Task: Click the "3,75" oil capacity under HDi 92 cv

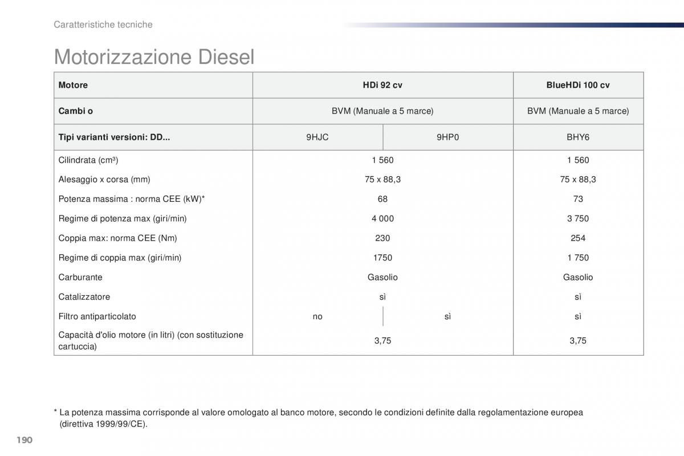Action: coord(382,341)
